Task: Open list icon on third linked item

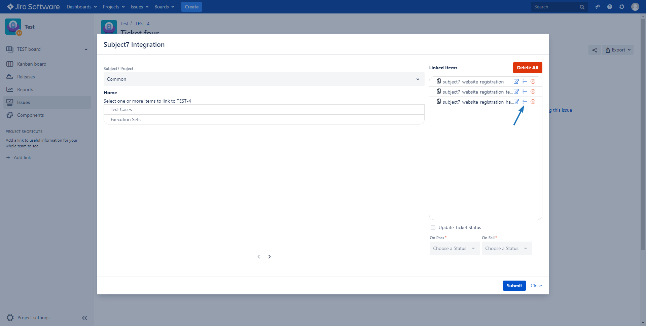Action: pos(525,102)
